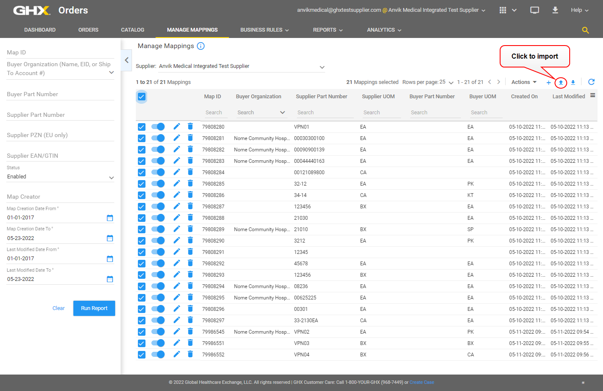This screenshot has height=391, width=603.
Task: Click the header download icon
Action: 555,10
